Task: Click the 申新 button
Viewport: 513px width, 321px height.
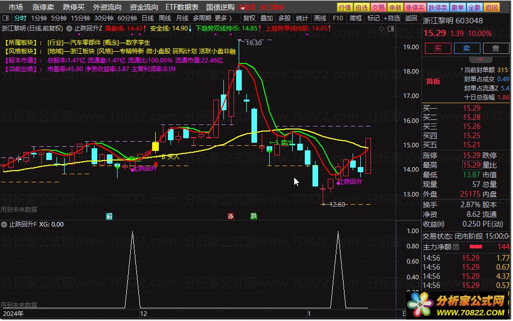Action: tap(395, 8)
